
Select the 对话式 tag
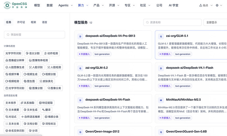[x=11, y=117]
